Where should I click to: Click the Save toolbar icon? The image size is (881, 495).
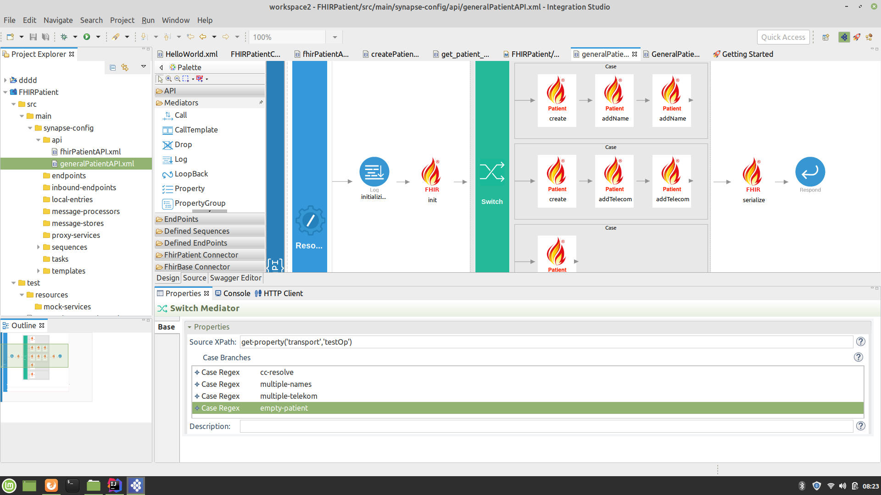coord(33,37)
